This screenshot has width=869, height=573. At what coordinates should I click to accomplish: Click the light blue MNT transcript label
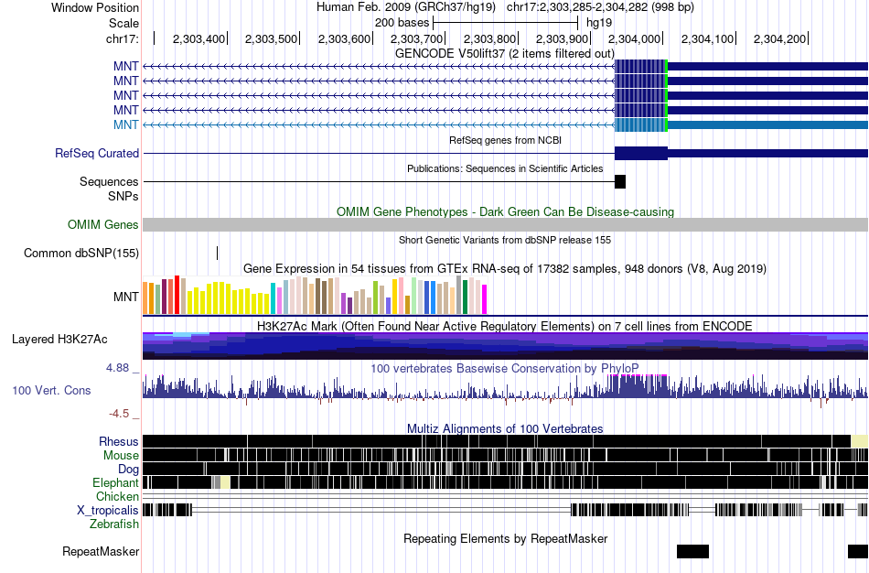click(126, 124)
